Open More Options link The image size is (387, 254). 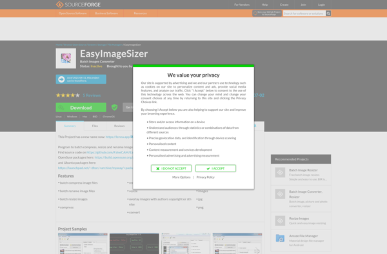pyautogui.click(x=181, y=177)
